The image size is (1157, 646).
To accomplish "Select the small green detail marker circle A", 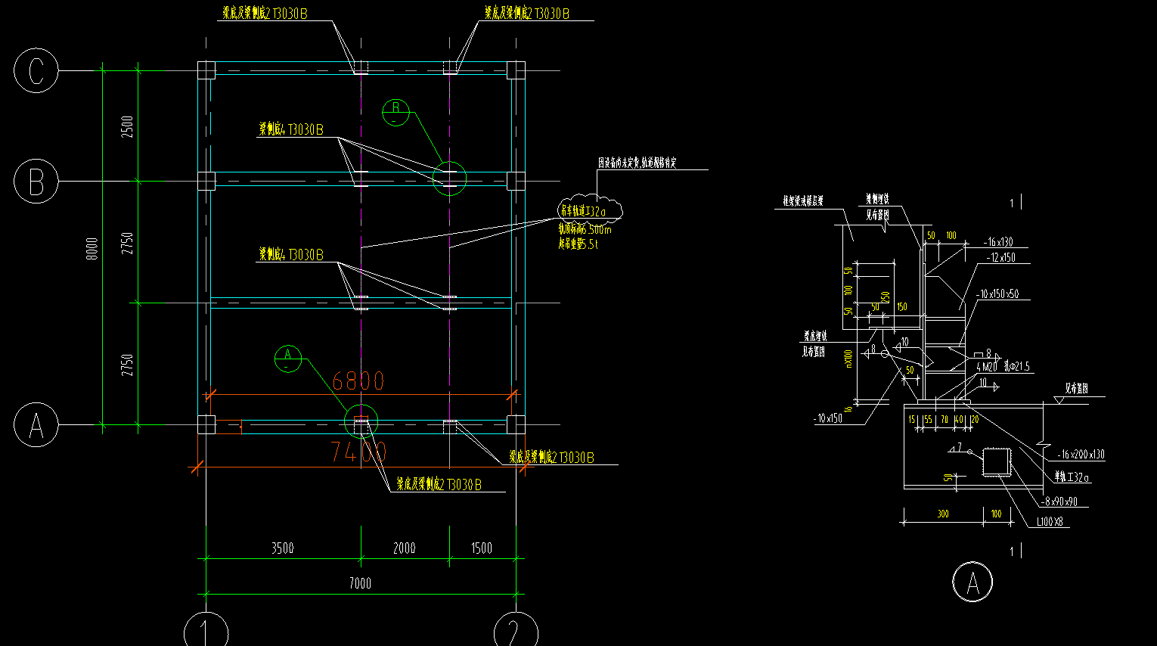I will coord(288,359).
